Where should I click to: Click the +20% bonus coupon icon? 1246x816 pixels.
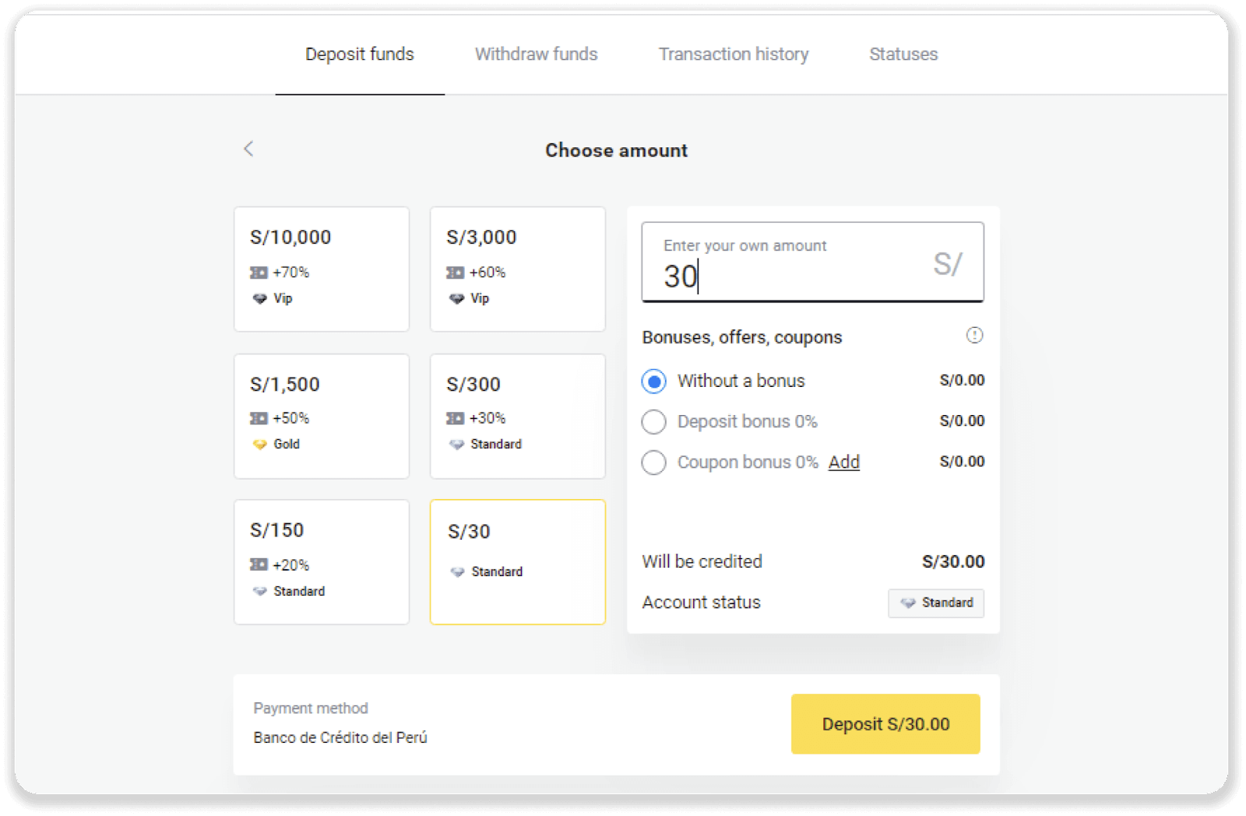(259, 565)
